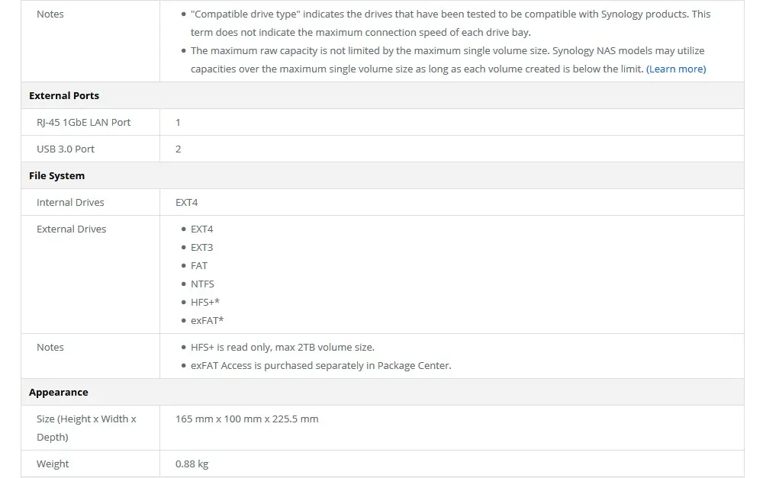
Task: Click the "0.88 kg" weight value
Action: point(192,464)
